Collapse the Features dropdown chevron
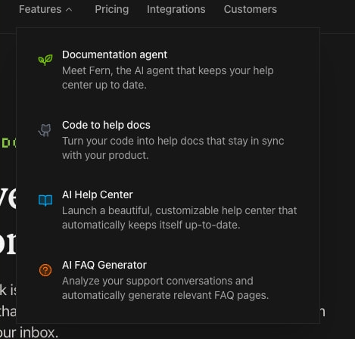Image resolution: width=355 pixels, height=339 pixels. [69, 10]
